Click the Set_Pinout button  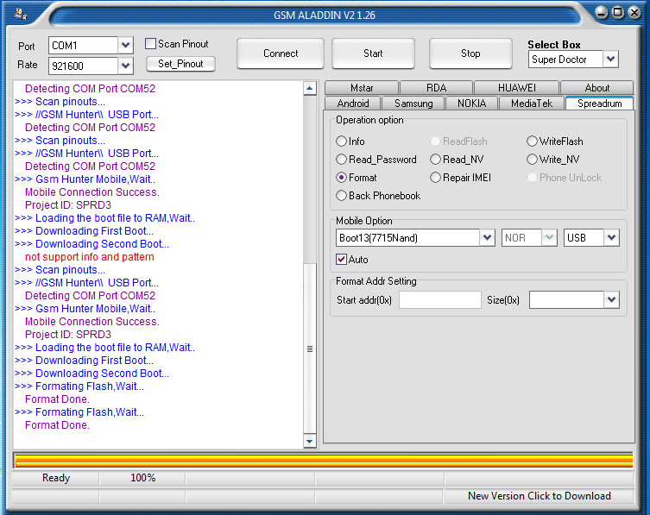coord(180,64)
